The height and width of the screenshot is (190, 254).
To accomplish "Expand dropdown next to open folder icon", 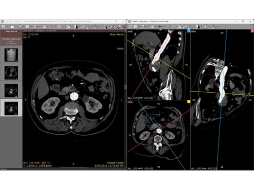I will point(16,26).
